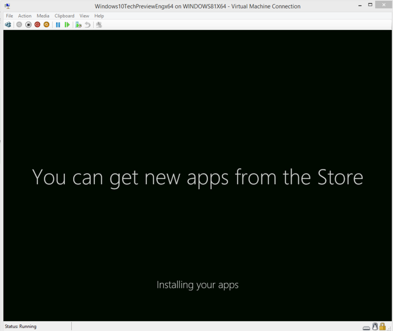The width and height of the screenshot is (393, 331).
Task: Open the File menu
Action: click(9, 16)
